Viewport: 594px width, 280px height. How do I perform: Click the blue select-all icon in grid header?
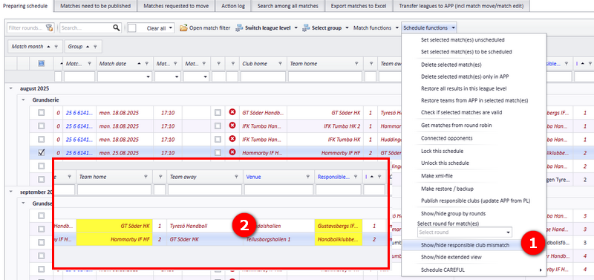pos(41,64)
